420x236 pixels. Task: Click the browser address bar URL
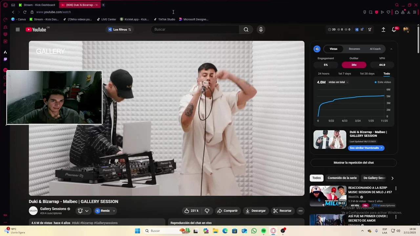(x=53, y=12)
